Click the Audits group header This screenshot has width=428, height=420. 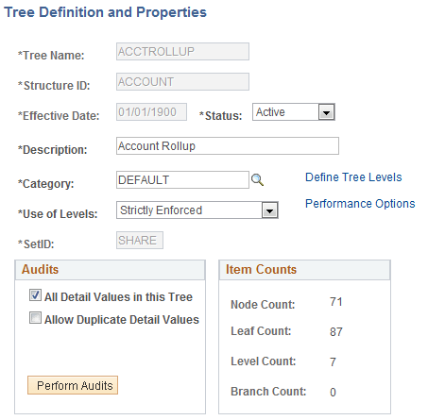click(110, 270)
